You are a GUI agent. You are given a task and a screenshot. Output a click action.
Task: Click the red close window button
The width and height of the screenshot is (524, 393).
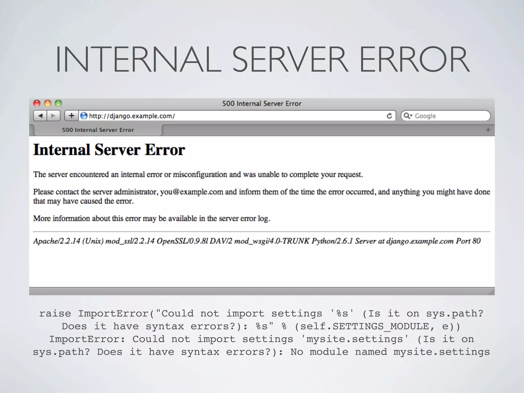37,103
